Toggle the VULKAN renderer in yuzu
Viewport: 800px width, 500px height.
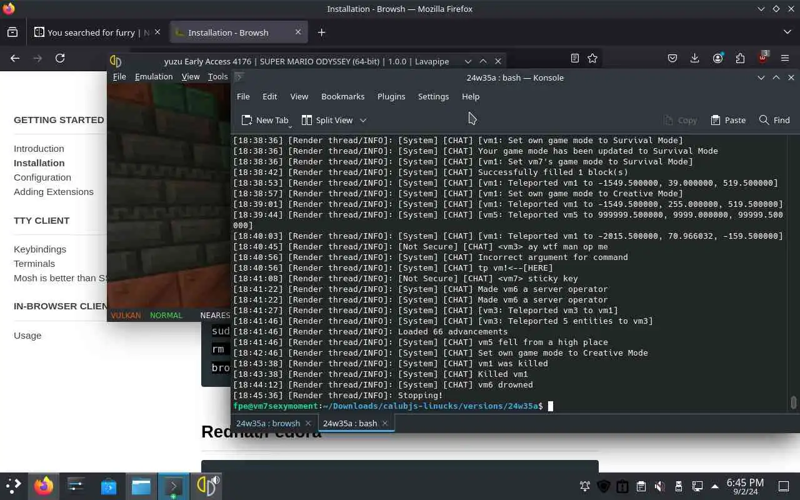[x=126, y=315]
